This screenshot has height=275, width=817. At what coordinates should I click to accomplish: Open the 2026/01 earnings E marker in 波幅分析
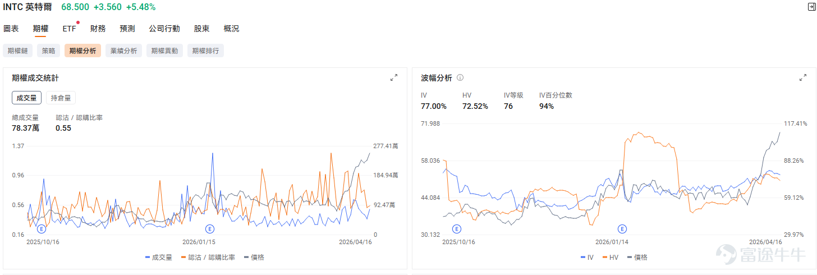[622, 229]
